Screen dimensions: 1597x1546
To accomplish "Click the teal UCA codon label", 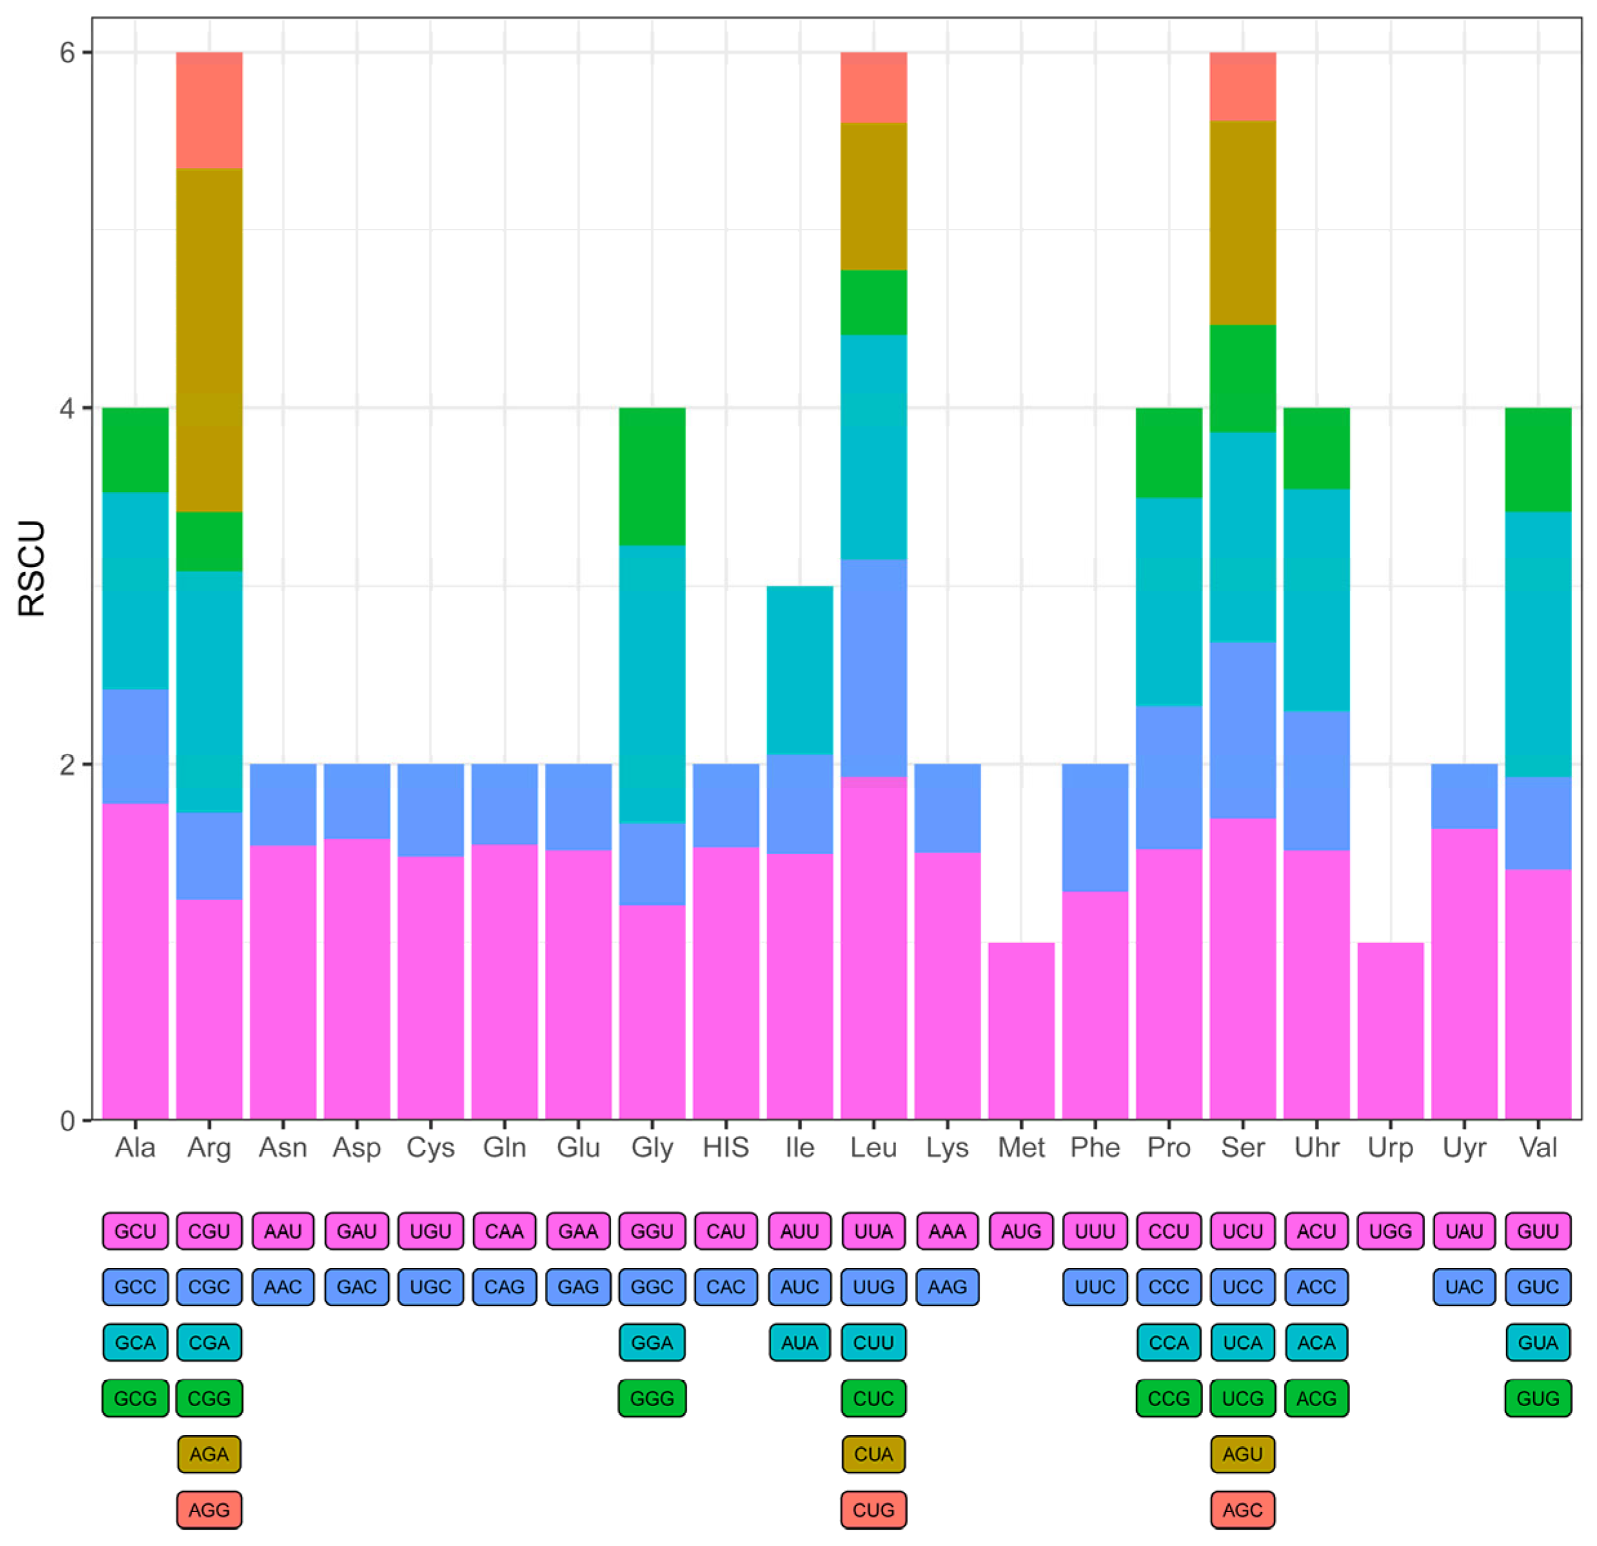I will (1242, 1342).
